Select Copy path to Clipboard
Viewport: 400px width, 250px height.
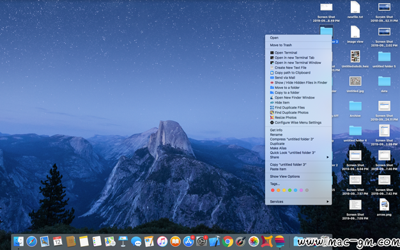coord(298,72)
